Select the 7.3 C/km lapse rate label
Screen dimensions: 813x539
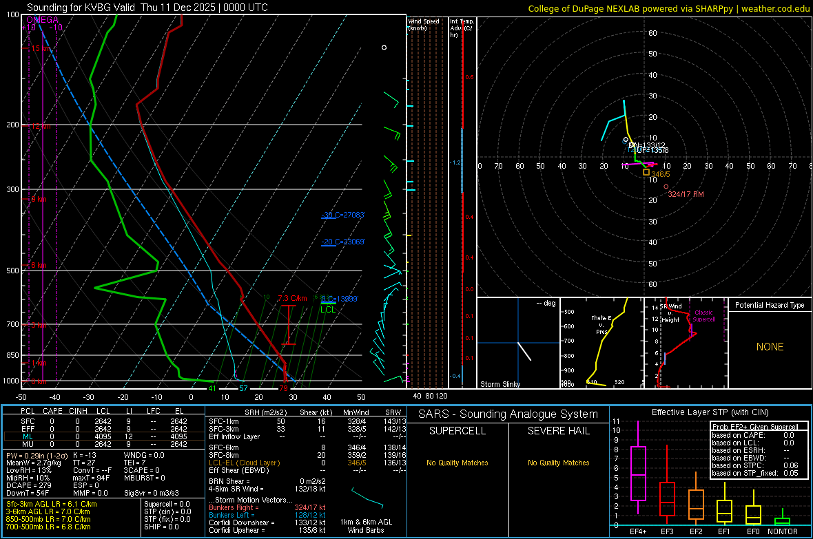pyautogui.click(x=292, y=298)
